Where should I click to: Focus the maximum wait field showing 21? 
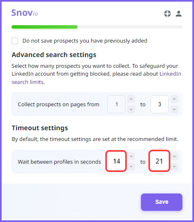coord(159,161)
